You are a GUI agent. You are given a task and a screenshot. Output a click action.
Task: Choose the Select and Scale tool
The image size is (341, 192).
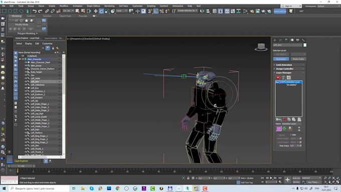(x=107, y=11)
